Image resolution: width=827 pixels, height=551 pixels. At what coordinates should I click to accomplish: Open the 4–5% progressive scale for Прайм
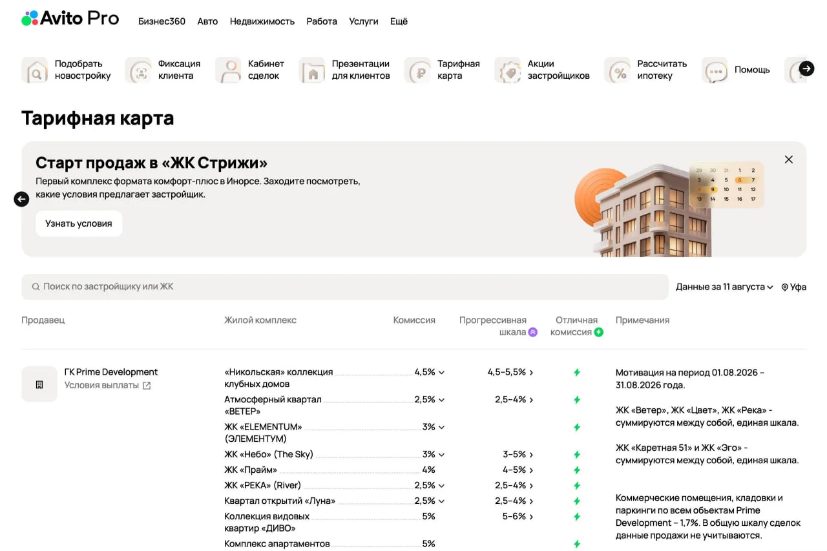coord(518,470)
